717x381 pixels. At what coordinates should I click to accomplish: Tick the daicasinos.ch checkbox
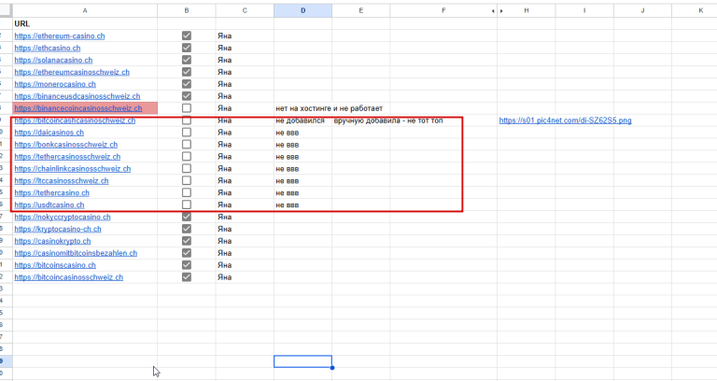click(x=187, y=133)
